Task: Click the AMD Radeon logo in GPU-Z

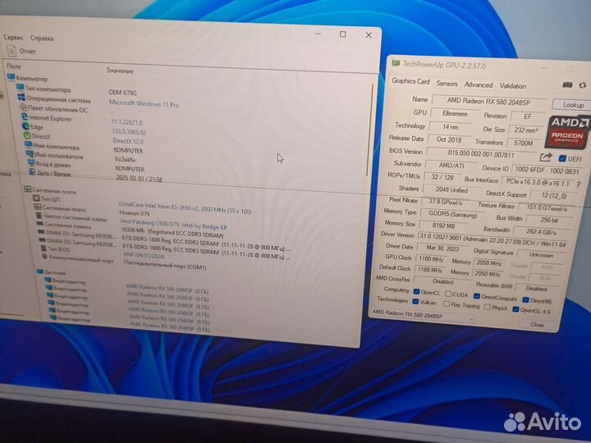Action: tap(567, 131)
